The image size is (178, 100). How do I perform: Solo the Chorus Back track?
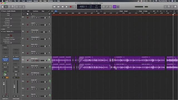pos(34,32)
